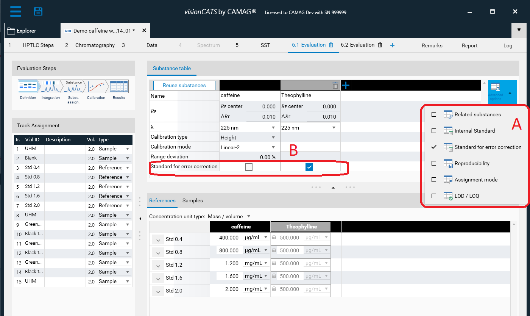Open the Calibration step icon
This screenshot has height=316, width=530.
pos(96,87)
